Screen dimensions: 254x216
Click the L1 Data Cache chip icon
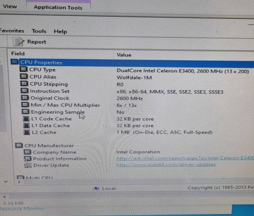point(26,125)
